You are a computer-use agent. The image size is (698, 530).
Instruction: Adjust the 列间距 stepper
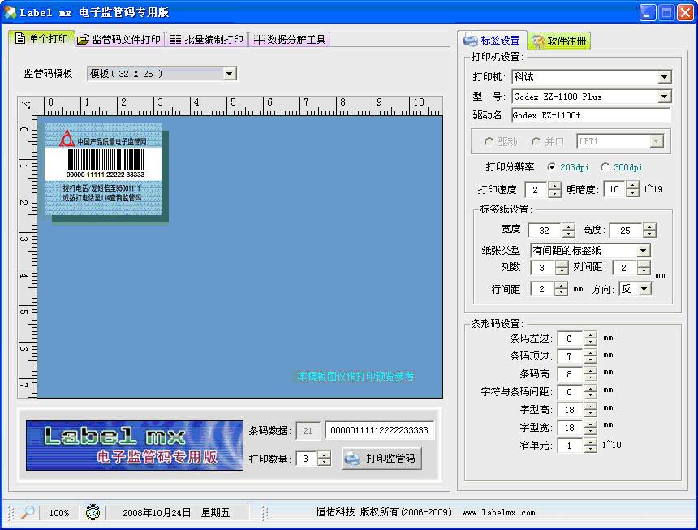pyautogui.click(x=644, y=268)
